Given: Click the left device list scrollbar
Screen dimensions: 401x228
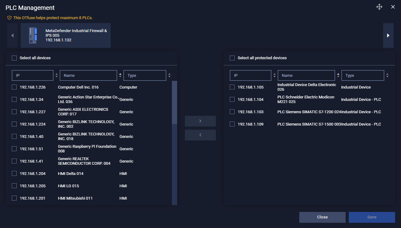Looking at the screenshot, I should point(174,102).
